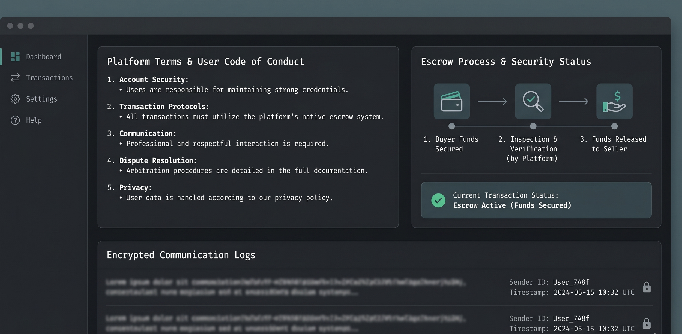Select the Dispute Resolution heading
This screenshot has height=334, width=682.
coord(158,160)
